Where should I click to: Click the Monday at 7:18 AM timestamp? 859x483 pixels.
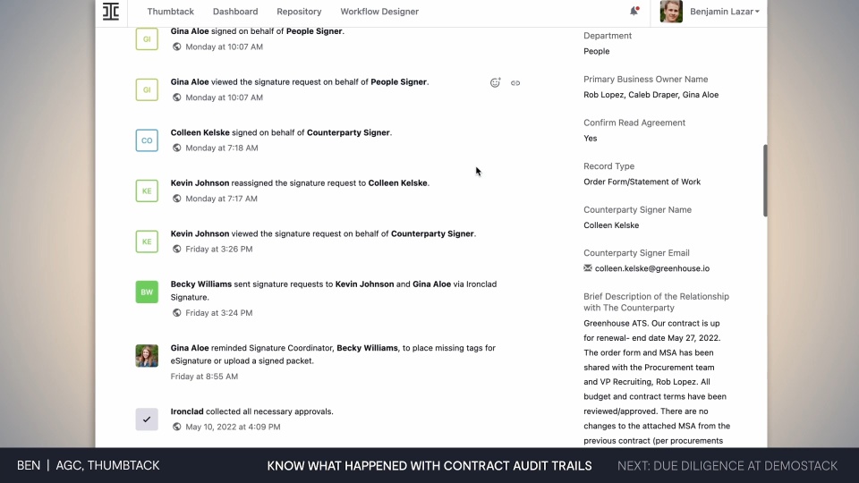pyautogui.click(x=221, y=148)
